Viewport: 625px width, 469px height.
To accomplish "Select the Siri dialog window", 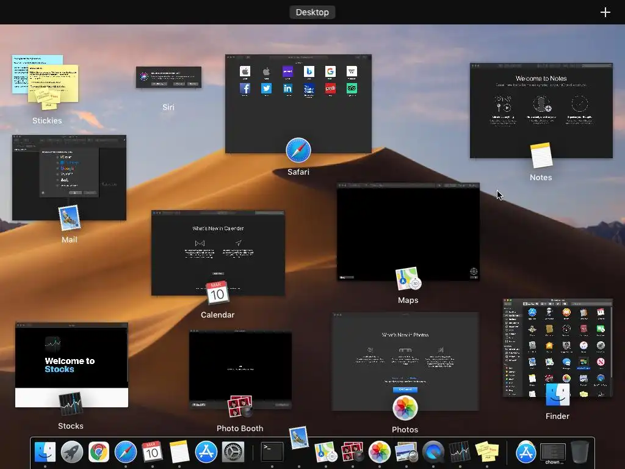I will 168,78.
